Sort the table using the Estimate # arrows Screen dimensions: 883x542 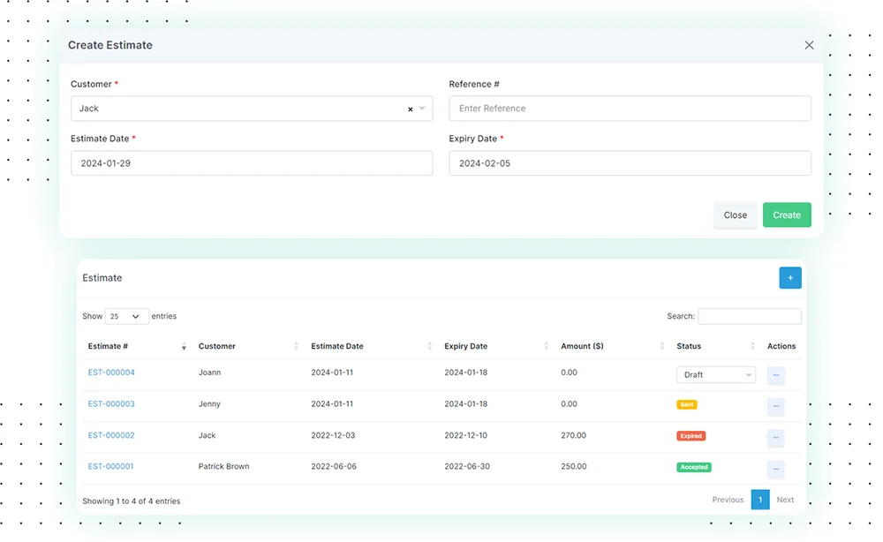point(184,346)
